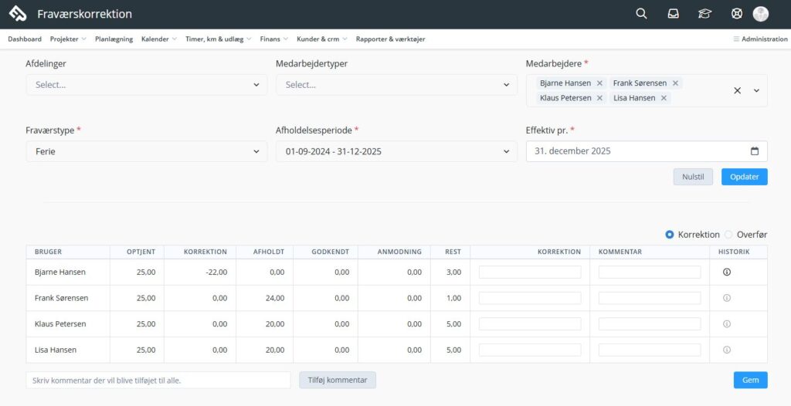This screenshot has width=791, height=406.
Task: Open the search magnifier icon
Action: [641, 14]
